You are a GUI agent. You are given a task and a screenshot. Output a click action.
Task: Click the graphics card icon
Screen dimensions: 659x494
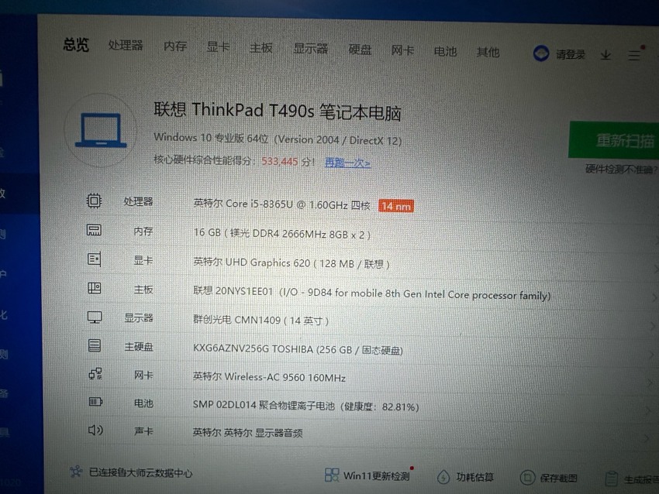pos(94,259)
